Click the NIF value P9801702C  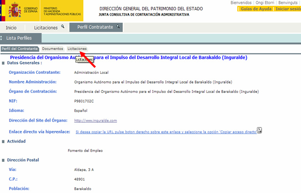[x=84, y=101]
